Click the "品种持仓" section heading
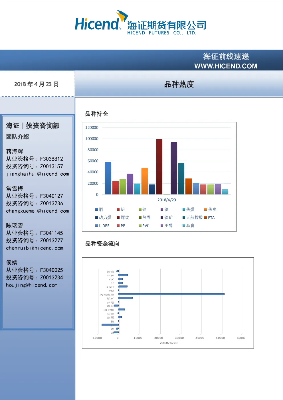The width and height of the screenshot is (283, 400). point(96,114)
